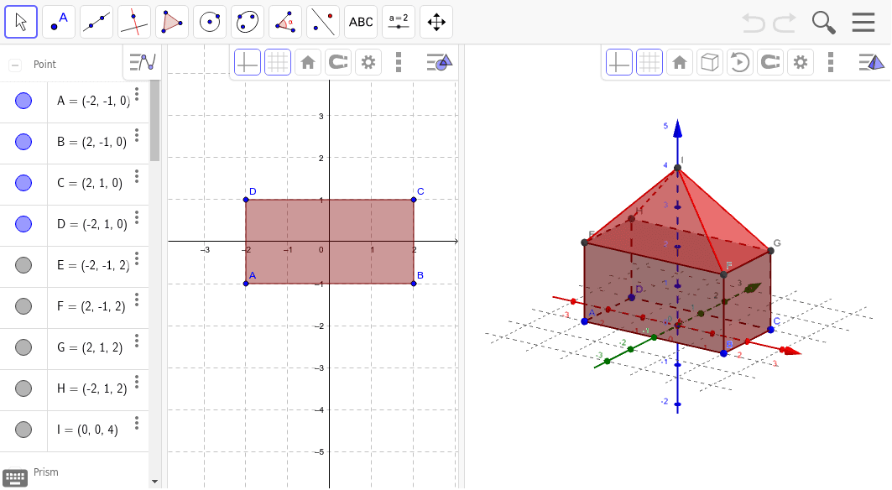Select the ABC Text tool
Screen dimensions: 892x490
(x=361, y=22)
